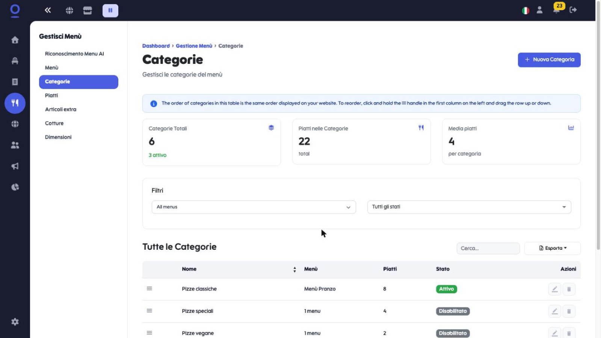The width and height of the screenshot is (601, 338).
Task: Open Riconoscimento Menu AI in sidebar
Action: pos(74,54)
